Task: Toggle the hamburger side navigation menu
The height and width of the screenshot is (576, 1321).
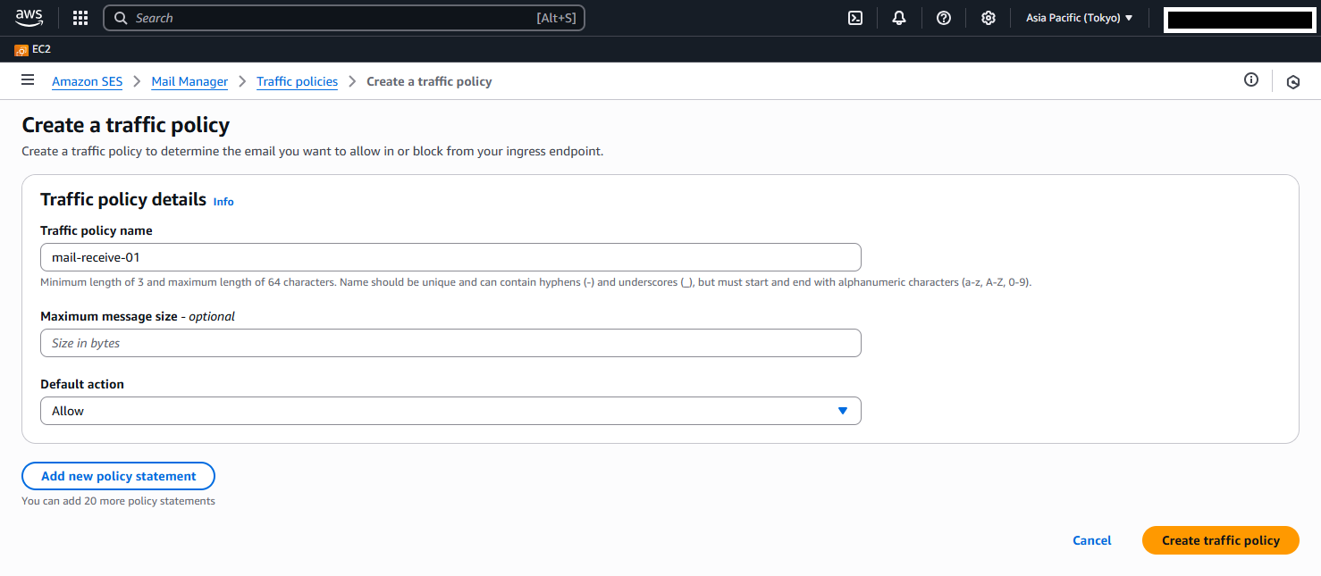Action: (28, 80)
